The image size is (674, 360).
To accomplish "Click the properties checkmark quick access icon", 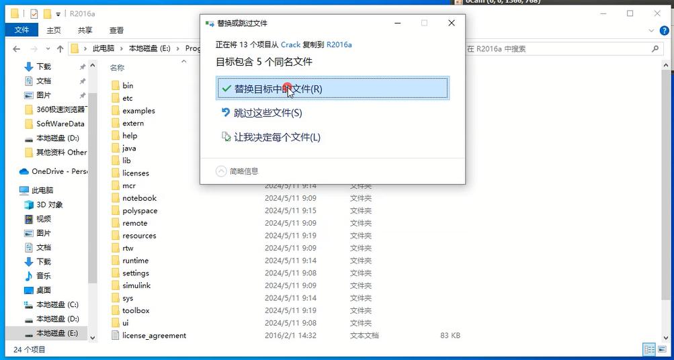I will click(x=34, y=13).
